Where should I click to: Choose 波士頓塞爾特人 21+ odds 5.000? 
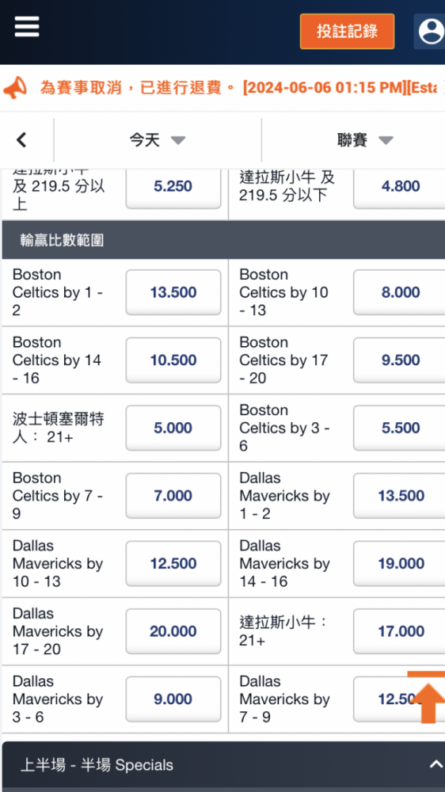click(x=173, y=428)
